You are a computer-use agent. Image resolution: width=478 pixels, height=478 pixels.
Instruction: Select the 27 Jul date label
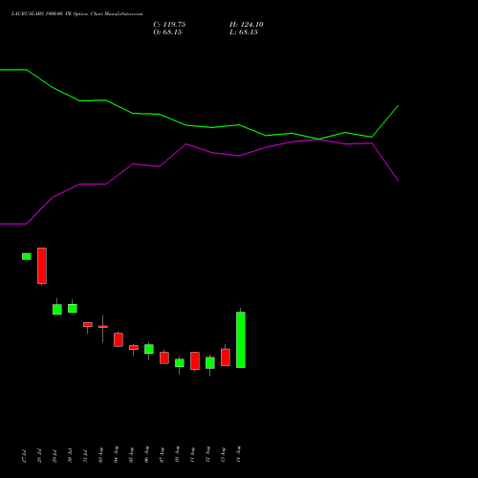[x=24, y=456]
